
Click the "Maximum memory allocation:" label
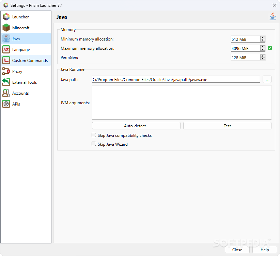(88, 48)
